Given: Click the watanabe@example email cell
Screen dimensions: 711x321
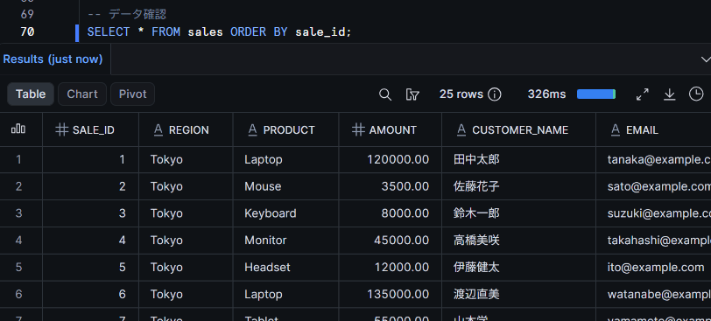Looking at the screenshot, I should [653, 294].
